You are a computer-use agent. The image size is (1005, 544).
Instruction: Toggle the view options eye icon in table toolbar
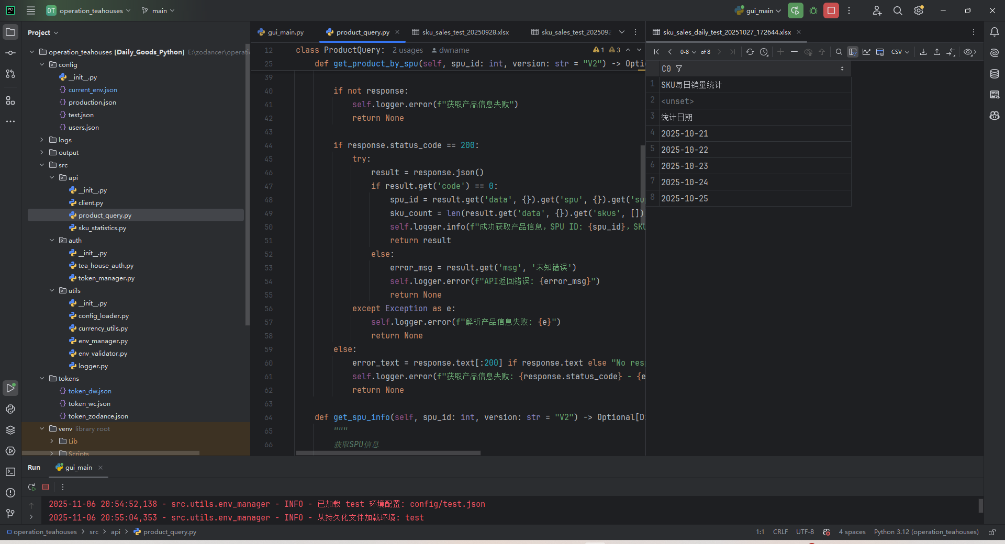click(970, 52)
